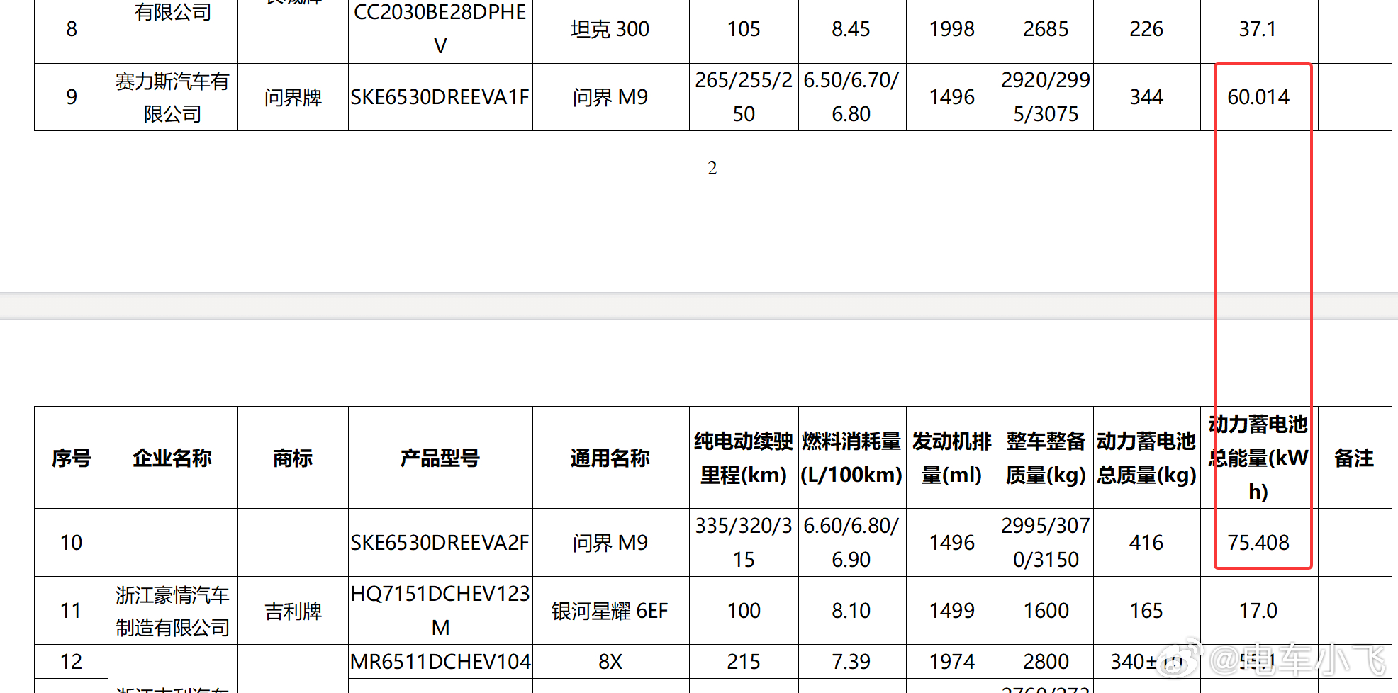Click "问界 M9" in the SKE6530DREEVA1F row

(610, 97)
